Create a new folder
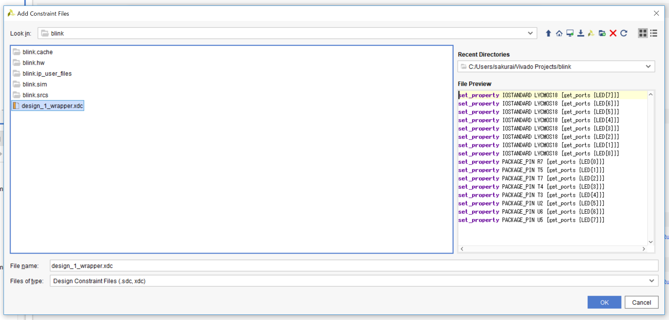The image size is (669, 320). click(602, 33)
